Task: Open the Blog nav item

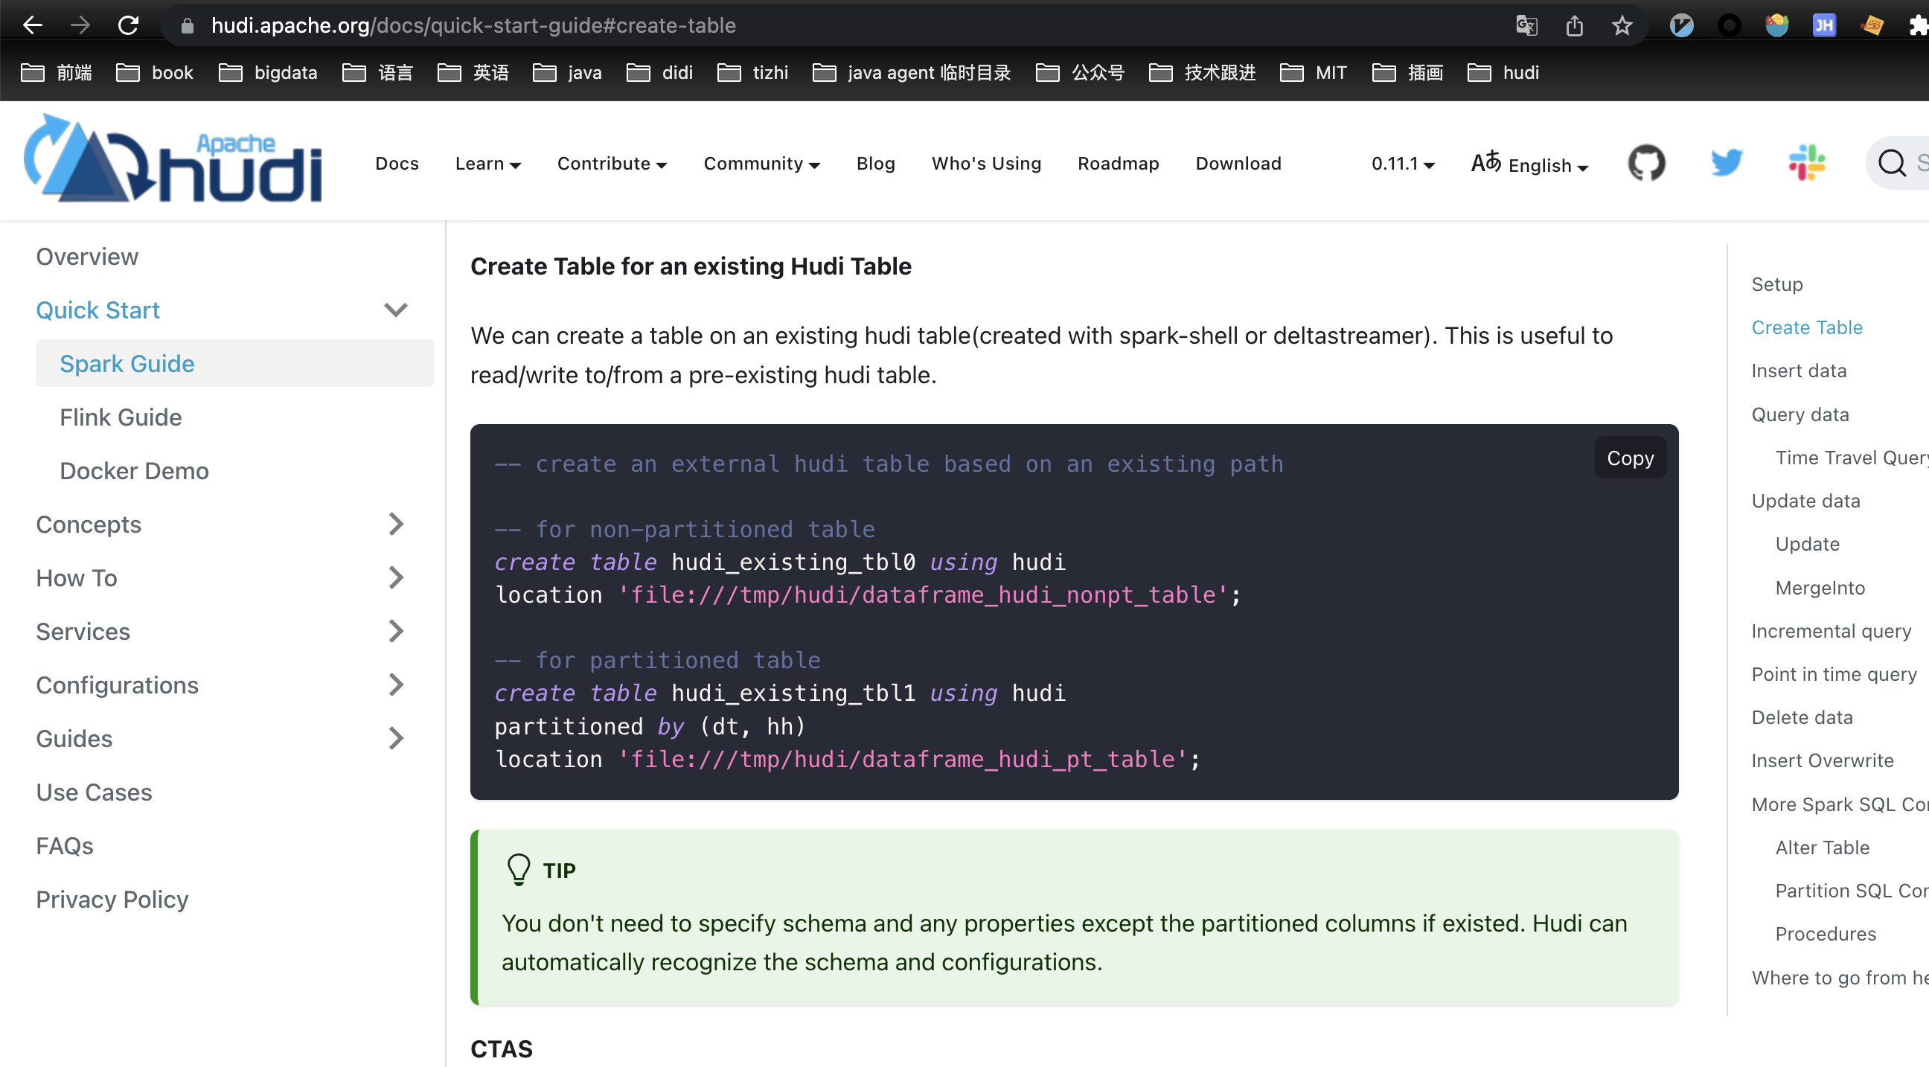Action: click(876, 163)
